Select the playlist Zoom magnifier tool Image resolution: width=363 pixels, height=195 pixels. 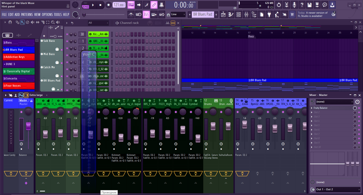[53, 22]
